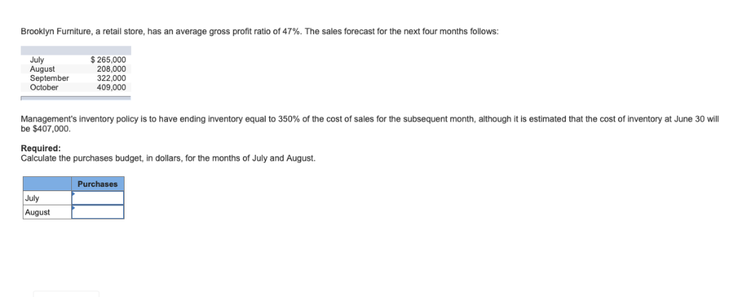Click the 409,000 forecast value
729x297 pixels.
click(111, 87)
